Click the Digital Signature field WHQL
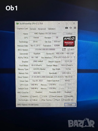 [x=68, y=81]
